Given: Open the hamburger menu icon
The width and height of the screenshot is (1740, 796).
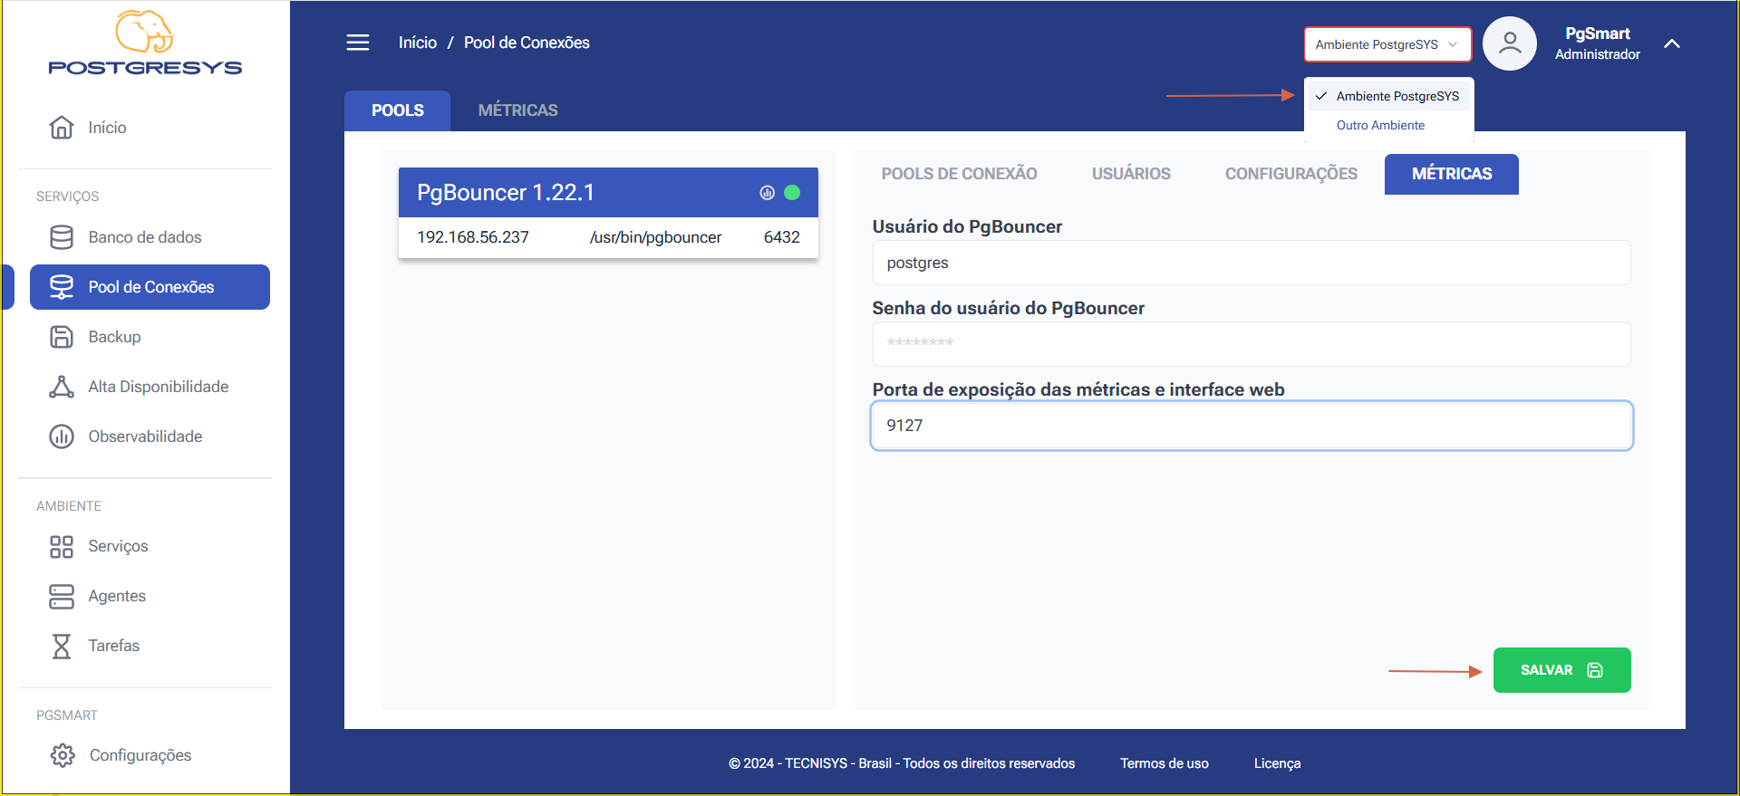Looking at the screenshot, I should (x=358, y=43).
